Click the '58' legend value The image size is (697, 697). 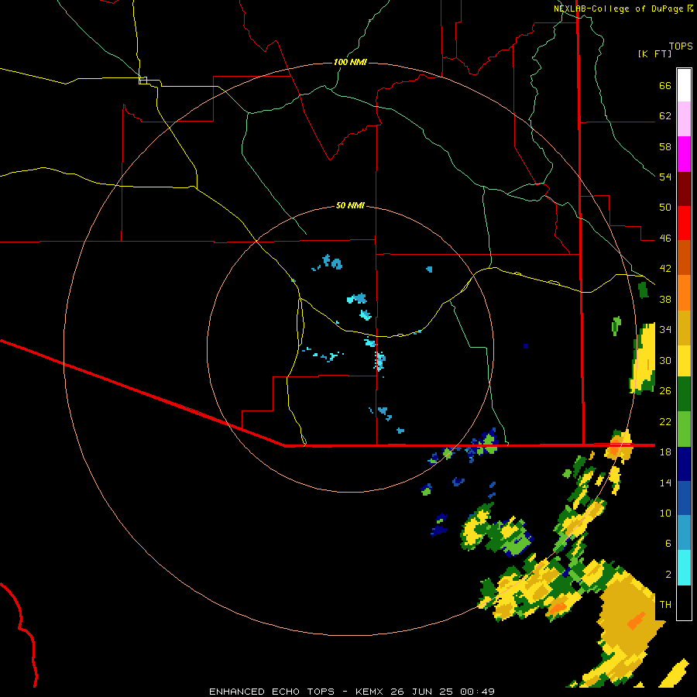pyautogui.click(x=665, y=146)
